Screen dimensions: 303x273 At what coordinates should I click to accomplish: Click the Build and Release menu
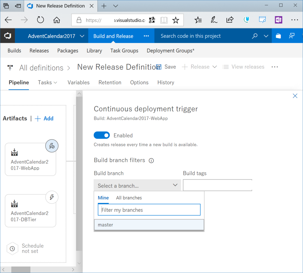113,36
